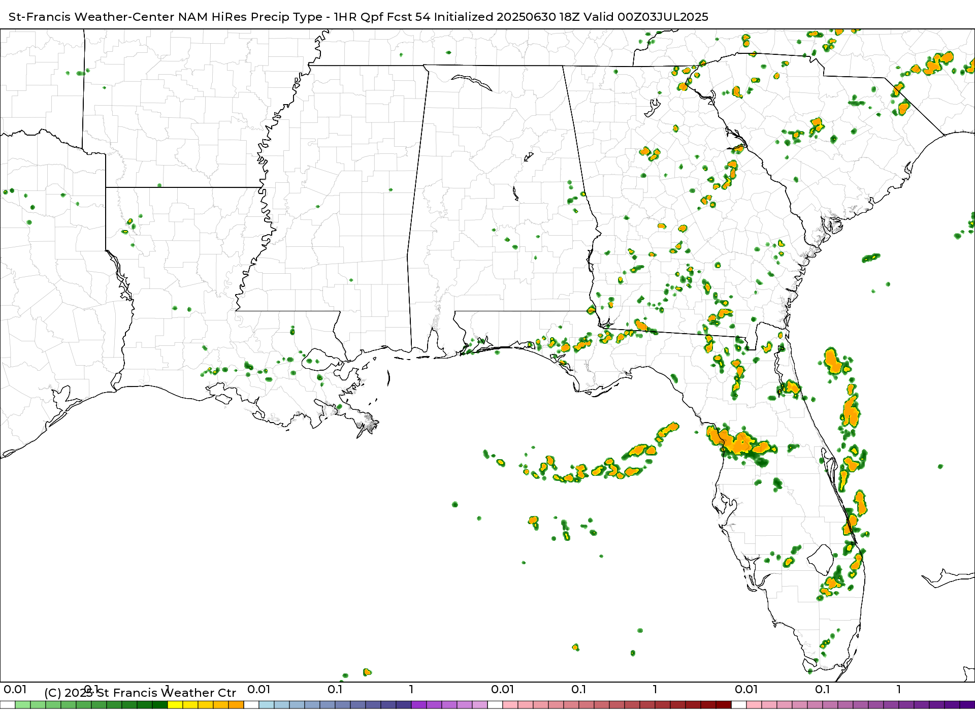Click the 1 label above the dark red swatches
This screenshot has width=975, height=711.
pos(655,689)
